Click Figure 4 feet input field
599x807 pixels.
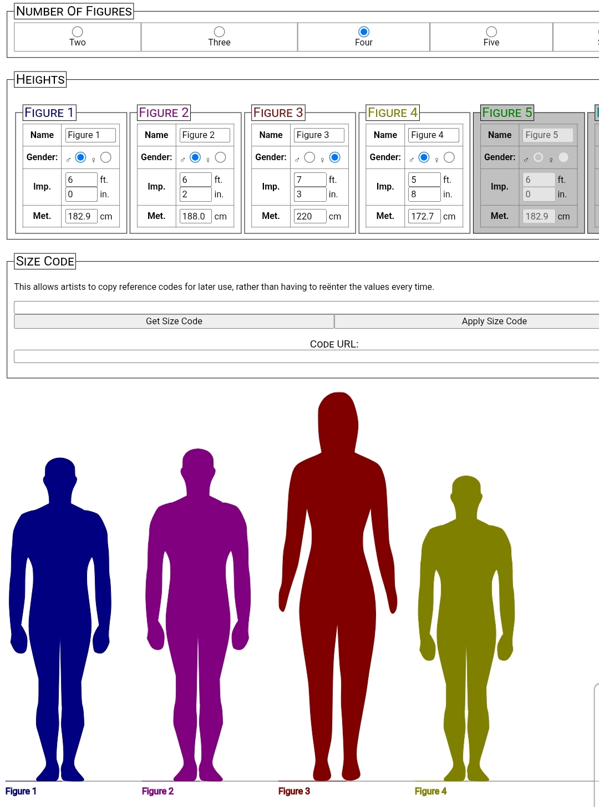tap(425, 180)
